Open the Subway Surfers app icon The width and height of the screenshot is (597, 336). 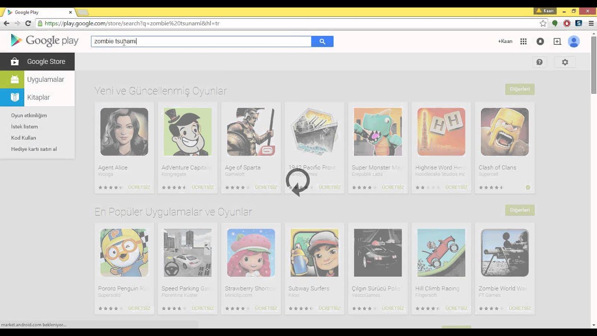[x=314, y=253]
